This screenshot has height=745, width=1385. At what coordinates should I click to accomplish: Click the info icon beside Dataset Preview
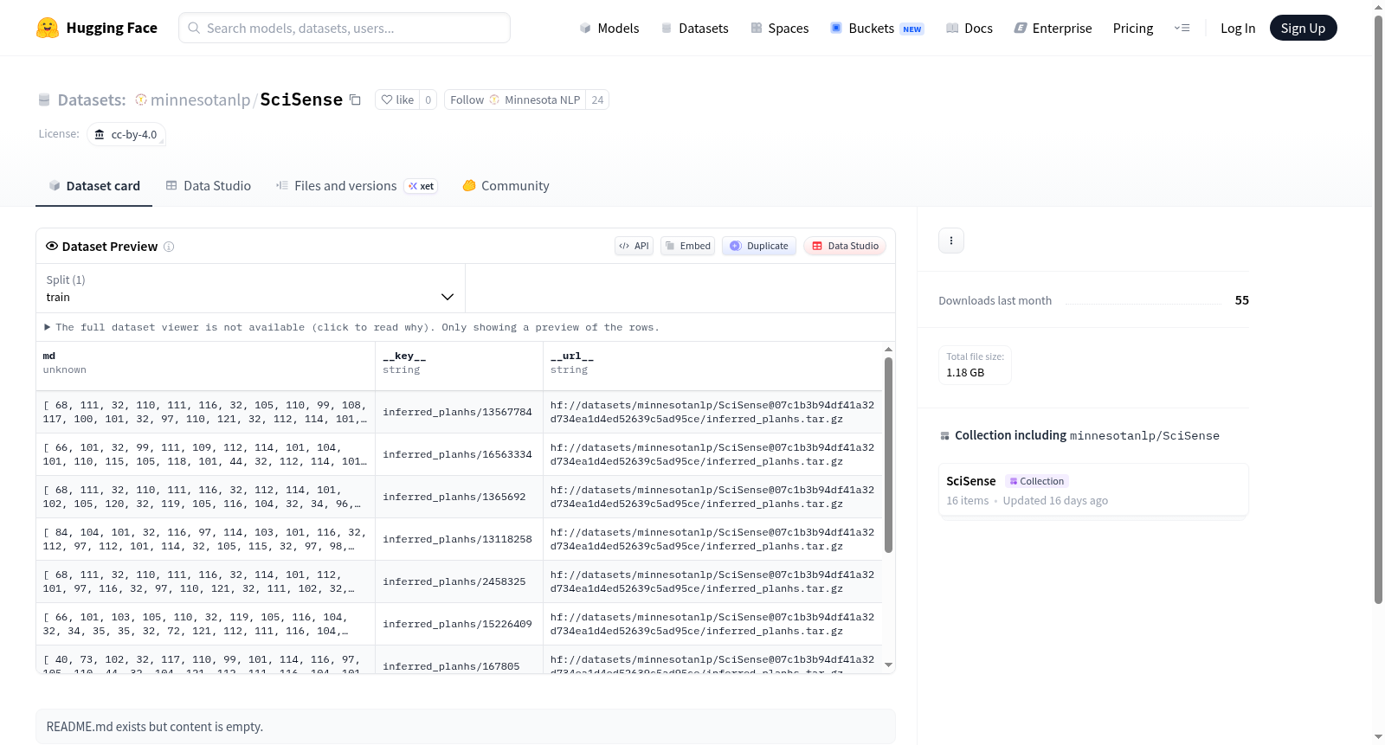(x=169, y=247)
